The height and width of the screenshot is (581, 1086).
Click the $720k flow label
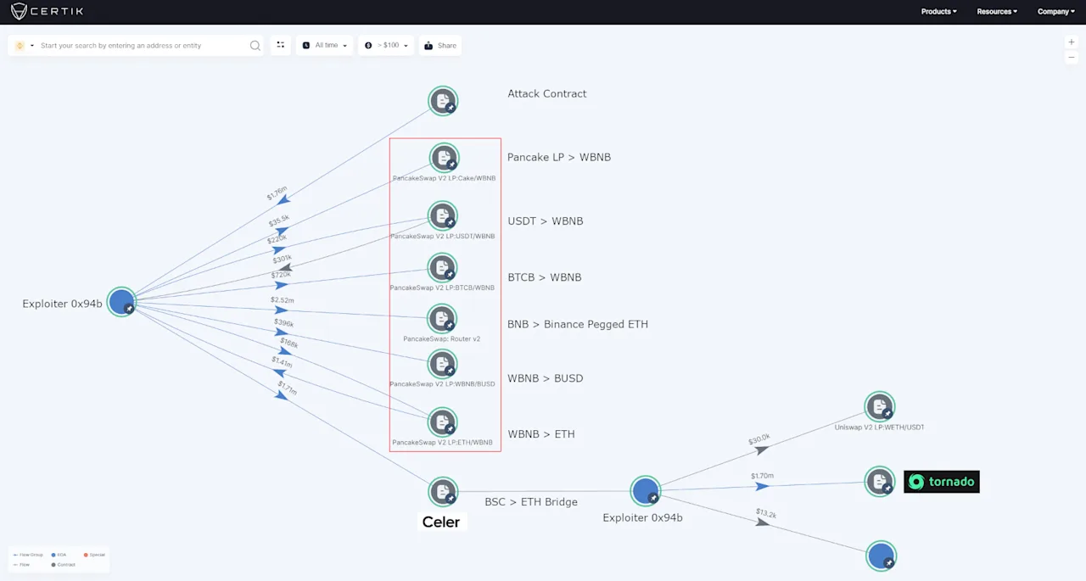tap(281, 275)
